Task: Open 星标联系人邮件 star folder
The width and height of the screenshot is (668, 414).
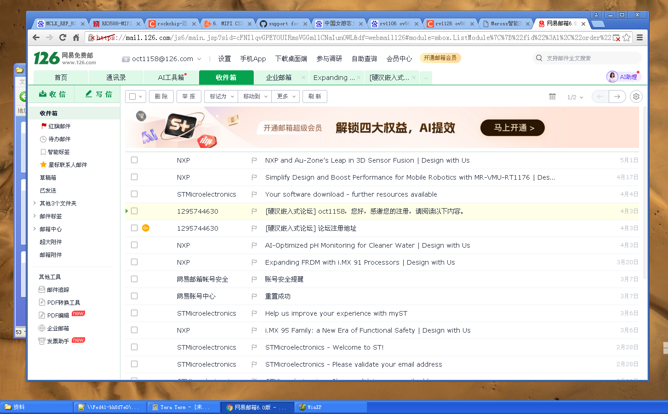Action: point(64,164)
